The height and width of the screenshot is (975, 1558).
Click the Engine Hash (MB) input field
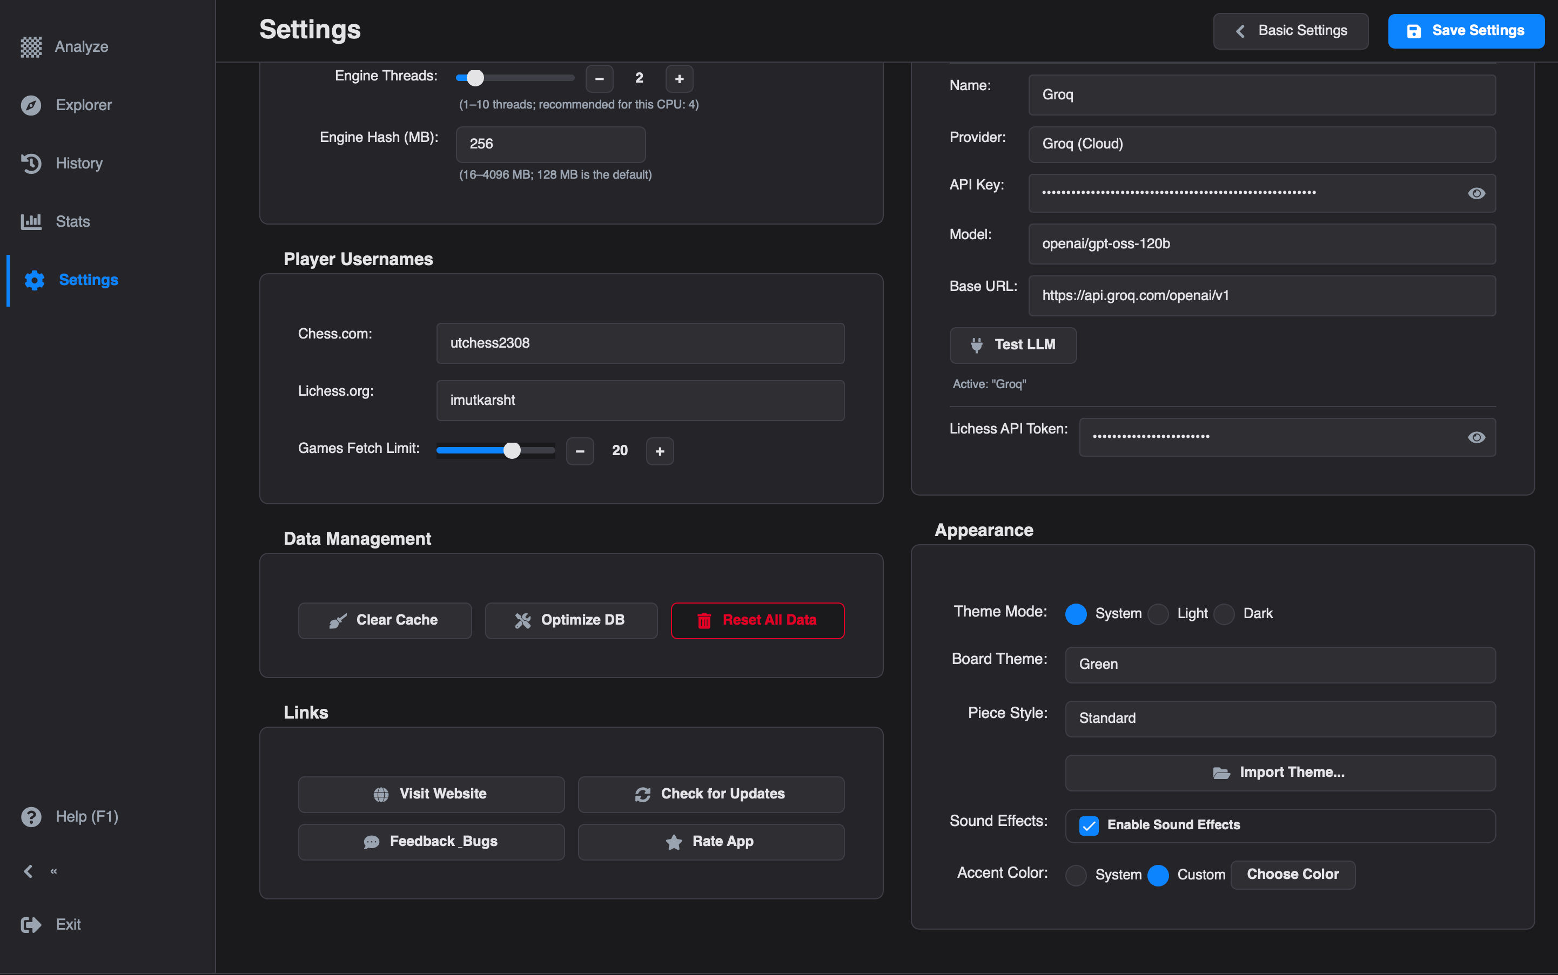coord(550,145)
